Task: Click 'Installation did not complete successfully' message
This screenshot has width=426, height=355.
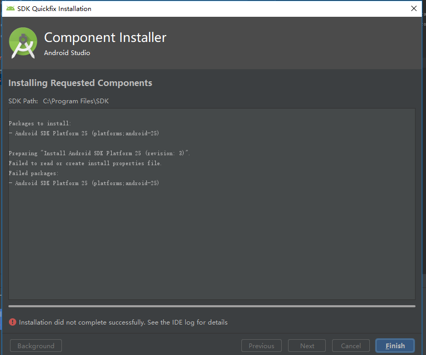Action: [123, 322]
